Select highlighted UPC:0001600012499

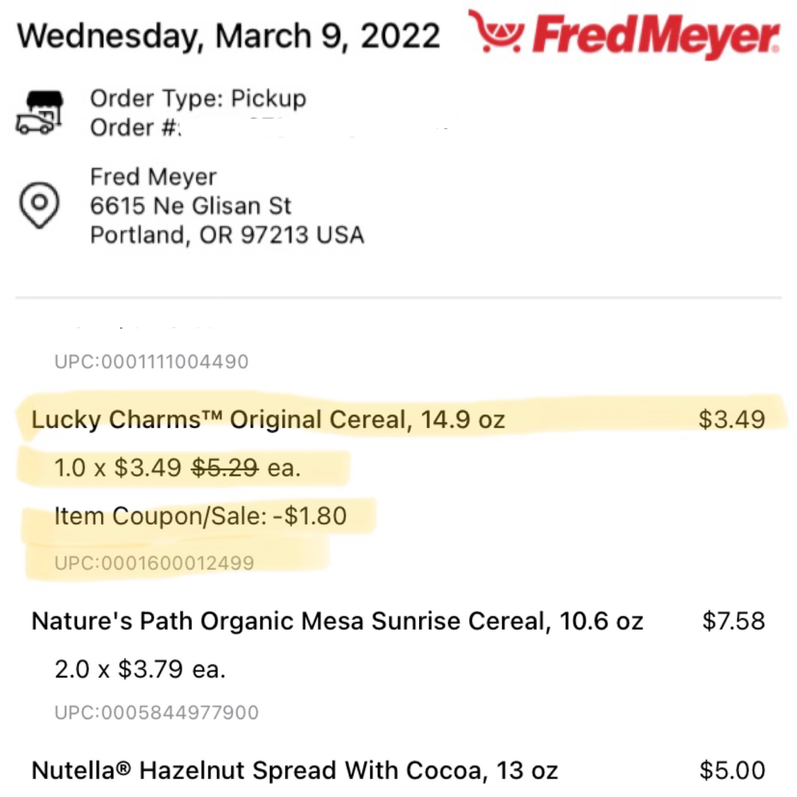(x=154, y=563)
